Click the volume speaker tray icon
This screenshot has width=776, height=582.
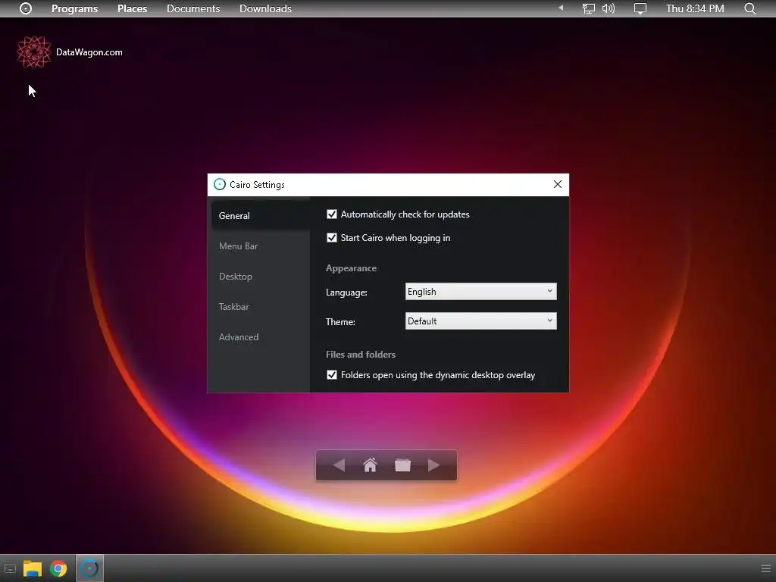(x=609, y=8)
